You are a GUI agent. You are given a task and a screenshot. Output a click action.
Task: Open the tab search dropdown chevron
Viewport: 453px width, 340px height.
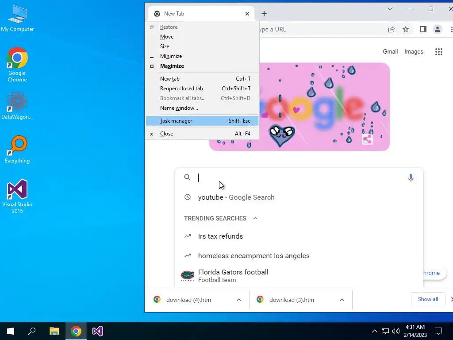pos(390,9)
